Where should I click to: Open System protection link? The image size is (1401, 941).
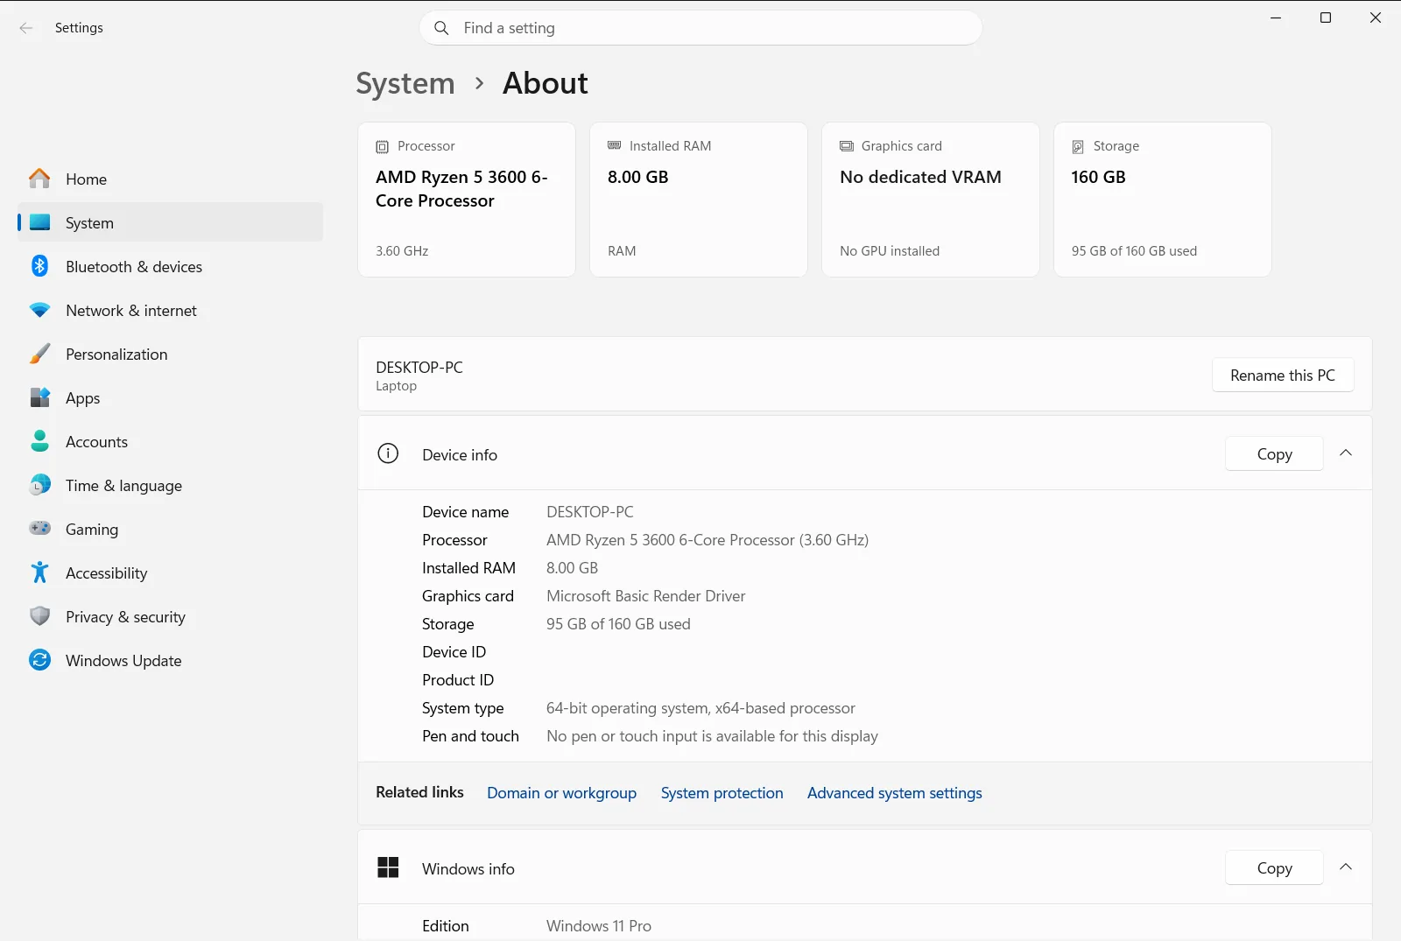(x=722, y=793)
